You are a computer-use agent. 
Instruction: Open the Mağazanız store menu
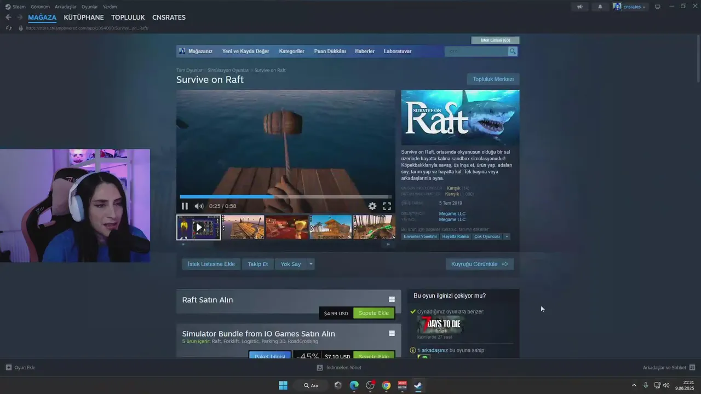(200, 51)
